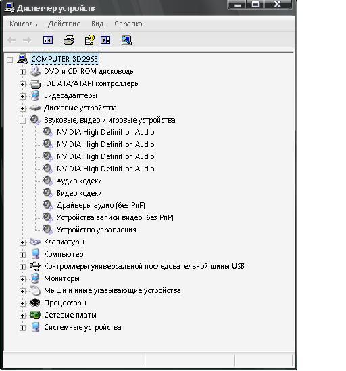Open the Properties help toolbar icon
Viewport: 346px width, 371px height.
[90, 40]
